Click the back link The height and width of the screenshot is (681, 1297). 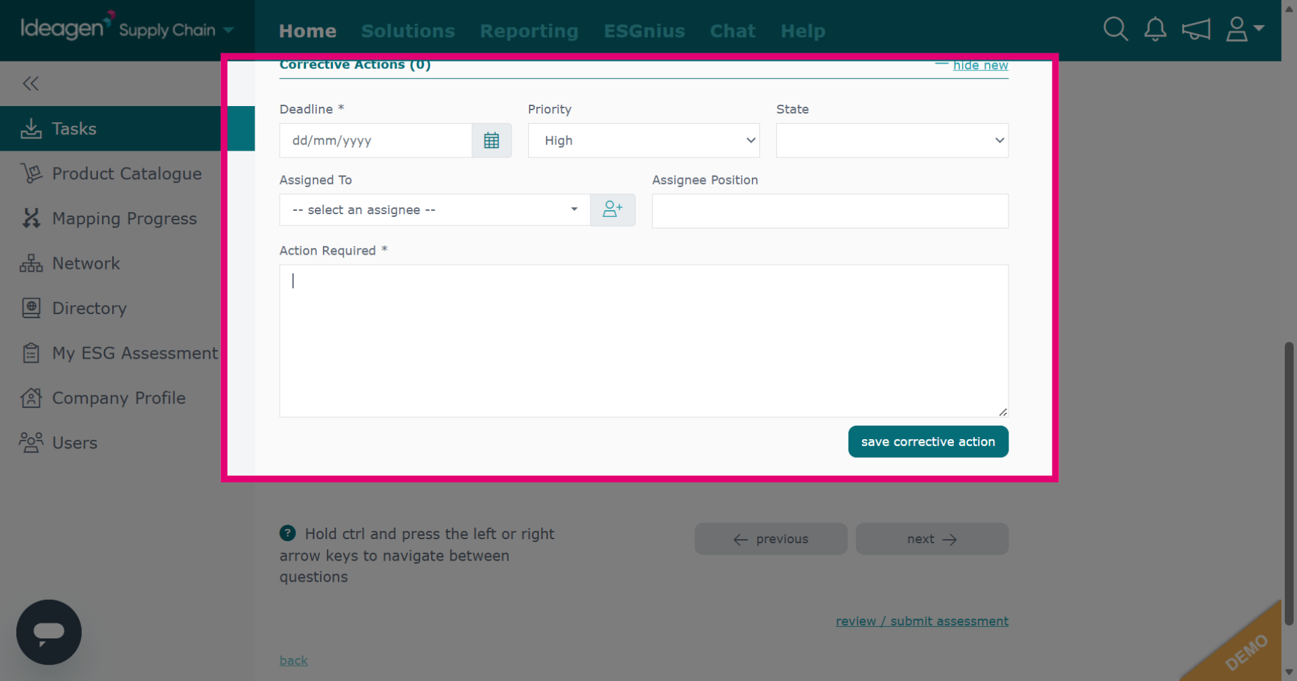click(x=293, y=661)
